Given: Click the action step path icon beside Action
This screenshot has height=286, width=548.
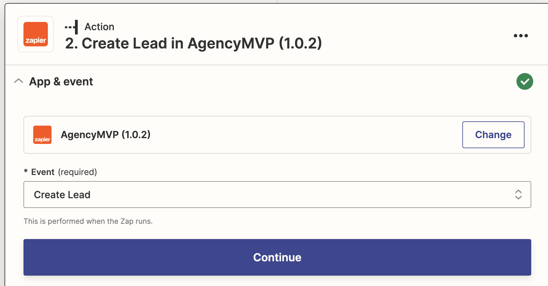Looking at the screenshot, I should tap(71, 27).
